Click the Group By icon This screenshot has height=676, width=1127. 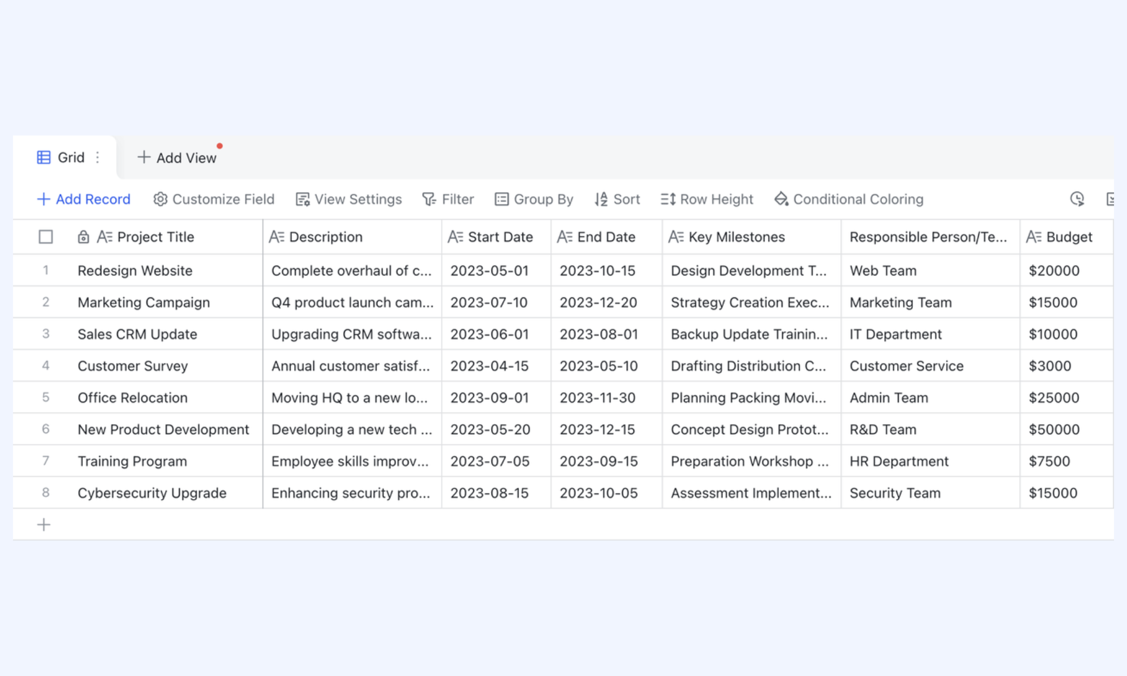(502, 199)
